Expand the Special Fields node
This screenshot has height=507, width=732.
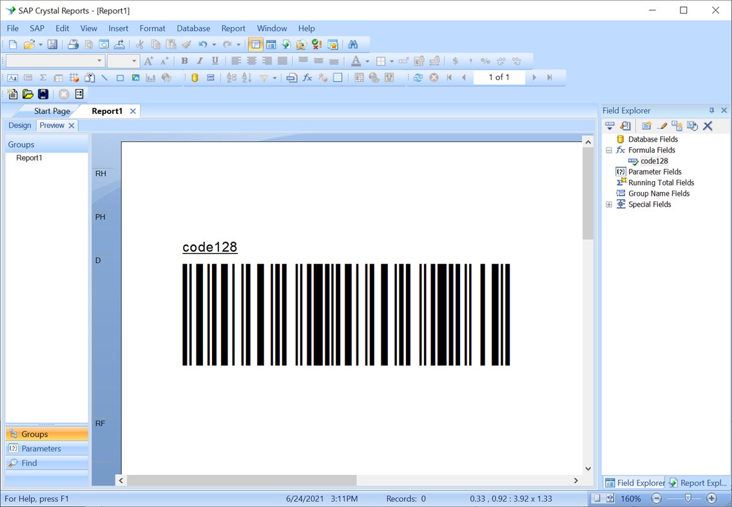[609, 204]
